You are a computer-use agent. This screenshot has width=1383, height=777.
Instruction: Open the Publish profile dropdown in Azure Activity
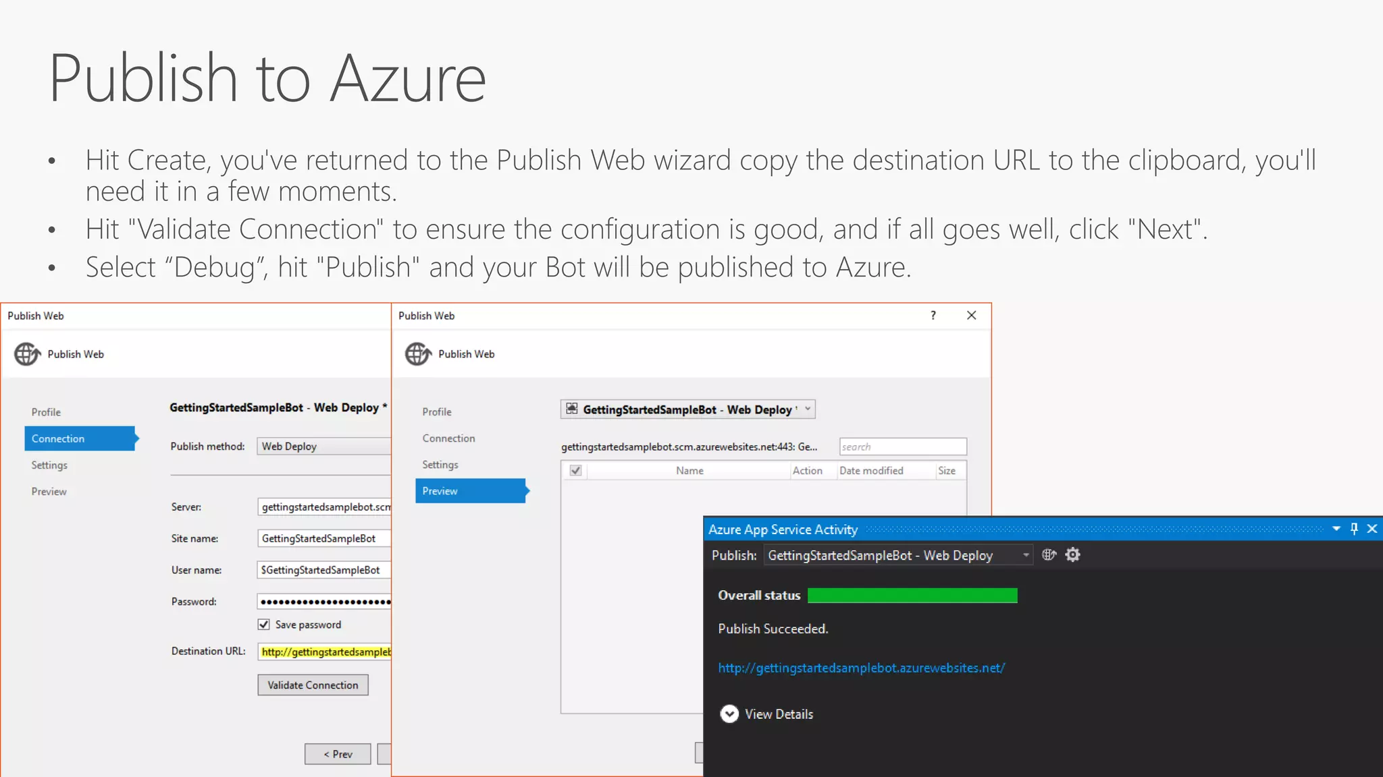point(1025,555)
